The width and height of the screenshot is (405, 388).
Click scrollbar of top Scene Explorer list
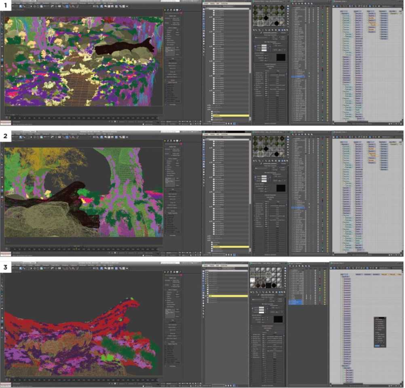click(x=250, y=41)
